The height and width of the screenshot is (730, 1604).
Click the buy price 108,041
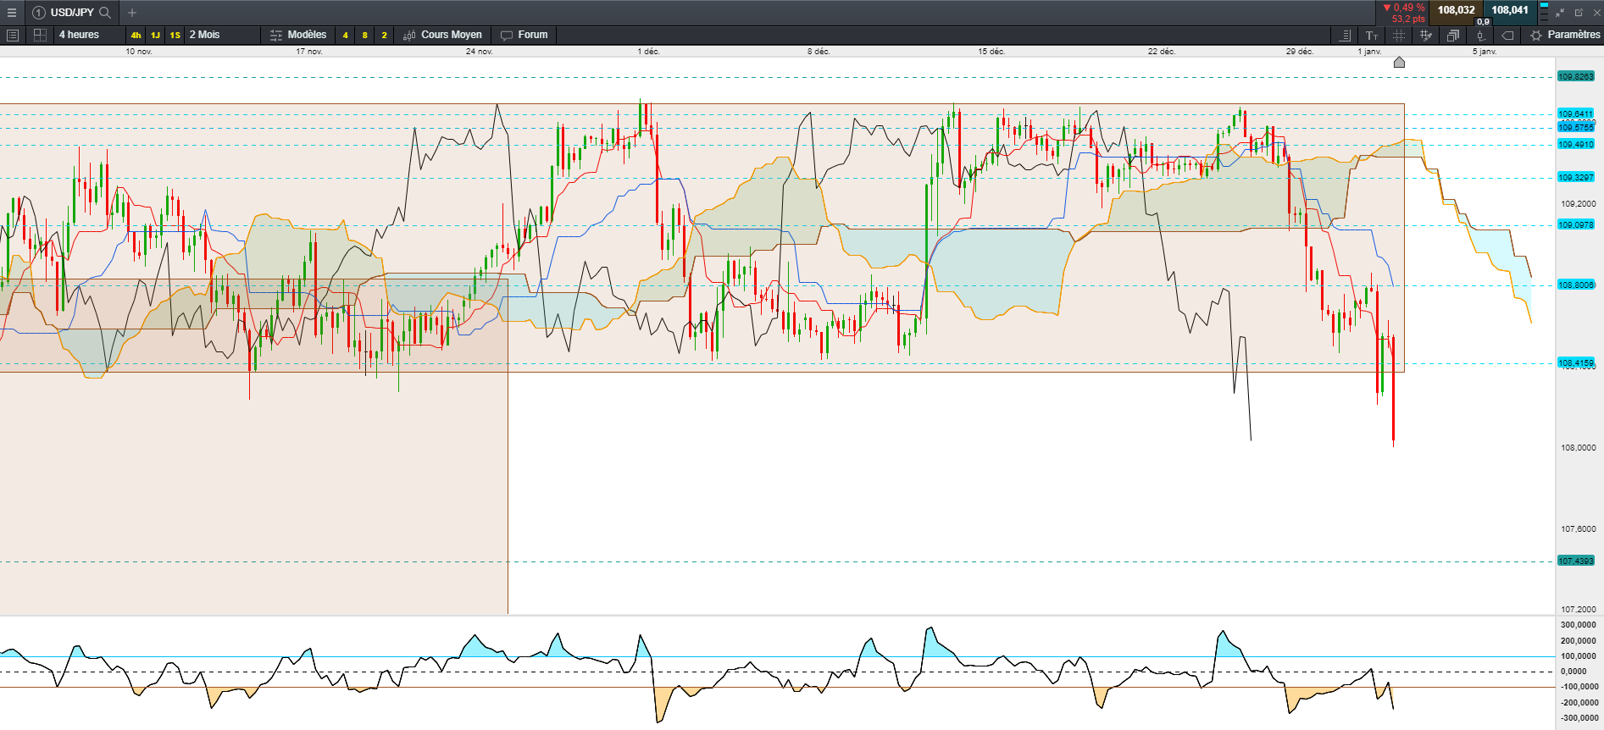point(1510,10)
